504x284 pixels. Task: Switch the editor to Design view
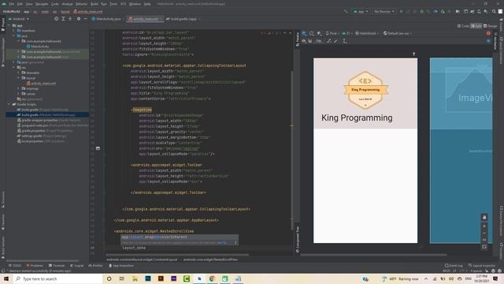click(490, 26)
